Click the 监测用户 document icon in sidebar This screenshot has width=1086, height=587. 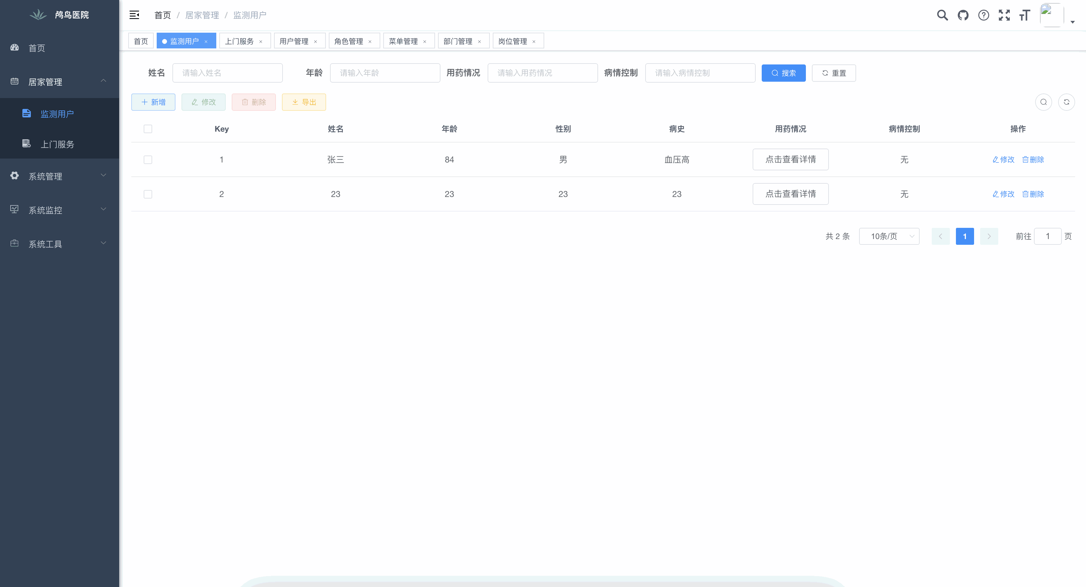(x=27, y=113)
